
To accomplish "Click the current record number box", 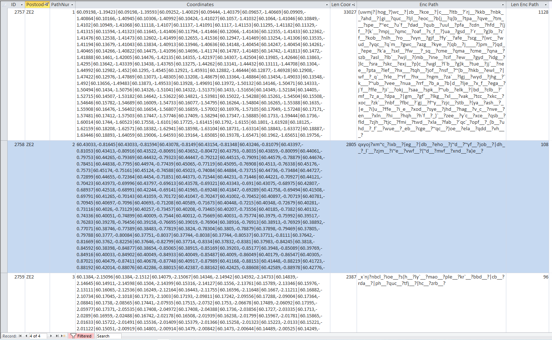I will click(x=38, y=336).
